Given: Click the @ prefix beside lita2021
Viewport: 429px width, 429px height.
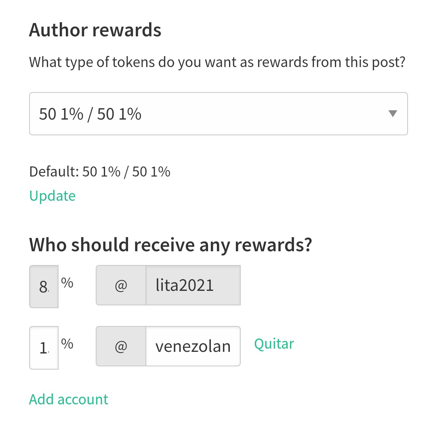Looking at the screenshot, I should (121, 285).
